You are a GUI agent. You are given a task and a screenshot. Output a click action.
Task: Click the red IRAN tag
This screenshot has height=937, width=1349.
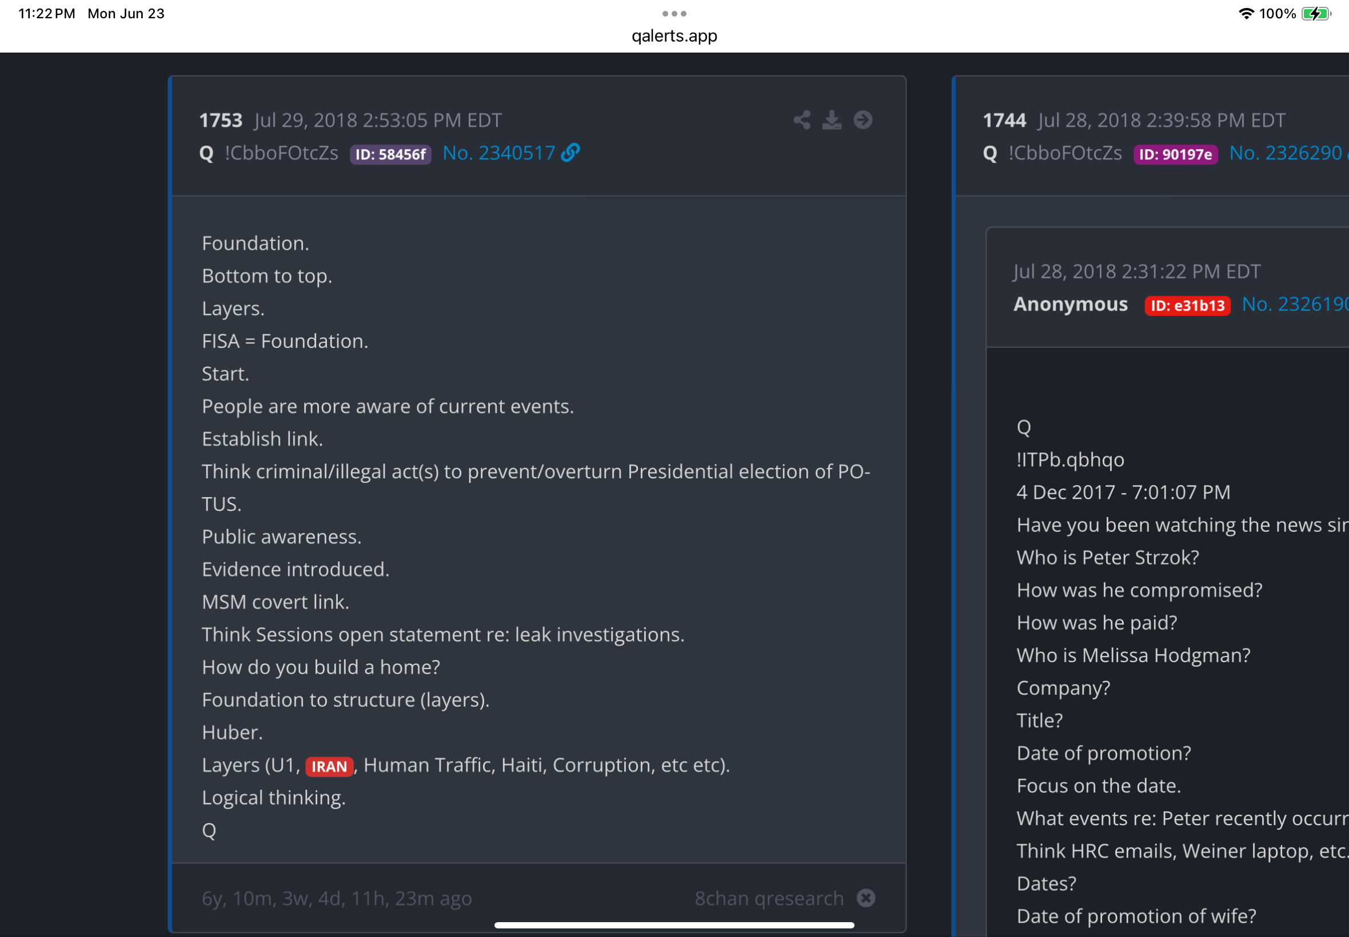(329, 766)
